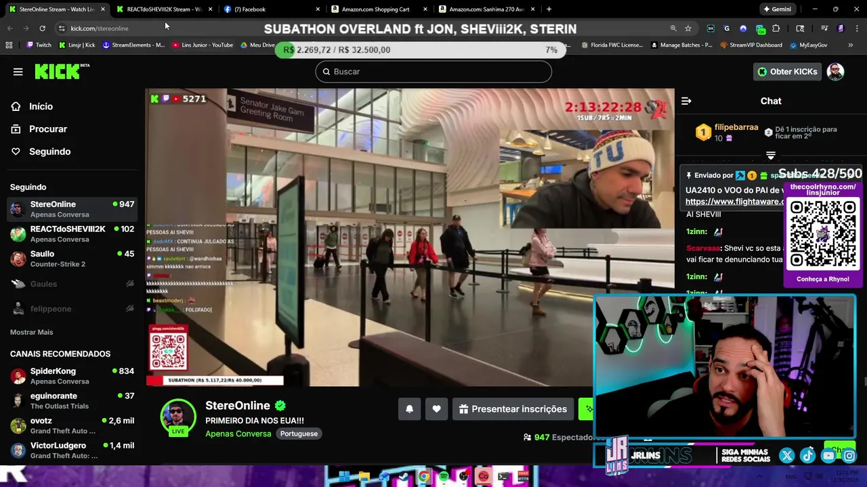Open File Explorer from the taskbar
The width and height of the screenshot is (867, 487).
click(x=364, y=476)
